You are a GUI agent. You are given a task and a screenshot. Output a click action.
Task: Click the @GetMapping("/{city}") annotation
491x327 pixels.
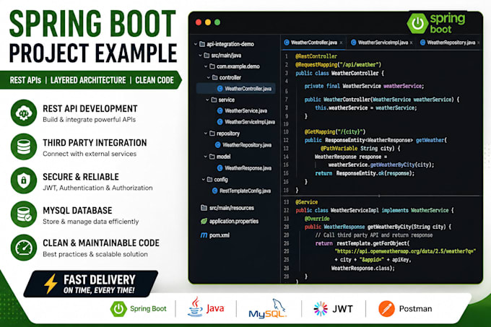point(335,132)
